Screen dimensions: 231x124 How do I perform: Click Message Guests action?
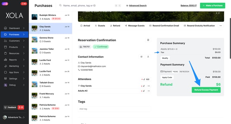(135, 26)
